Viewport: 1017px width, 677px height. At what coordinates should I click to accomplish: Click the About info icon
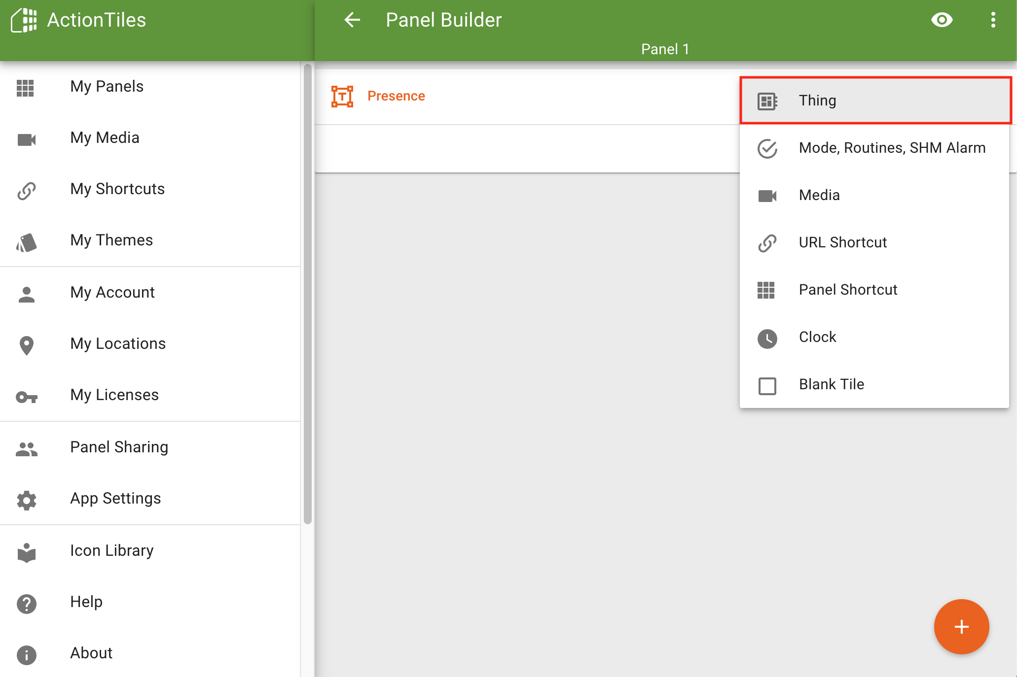(x=27, y=655)
